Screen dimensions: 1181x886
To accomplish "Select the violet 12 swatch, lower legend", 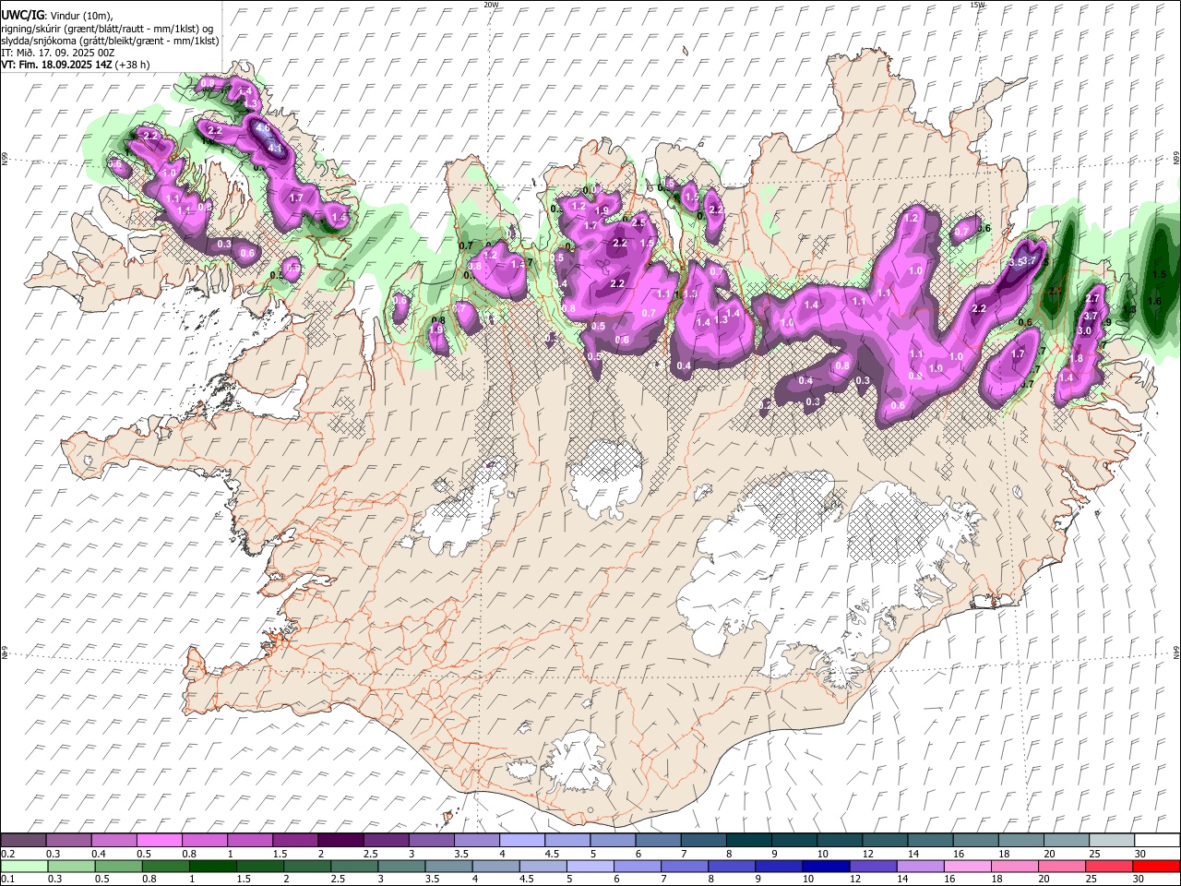I will tap(873, 866).
